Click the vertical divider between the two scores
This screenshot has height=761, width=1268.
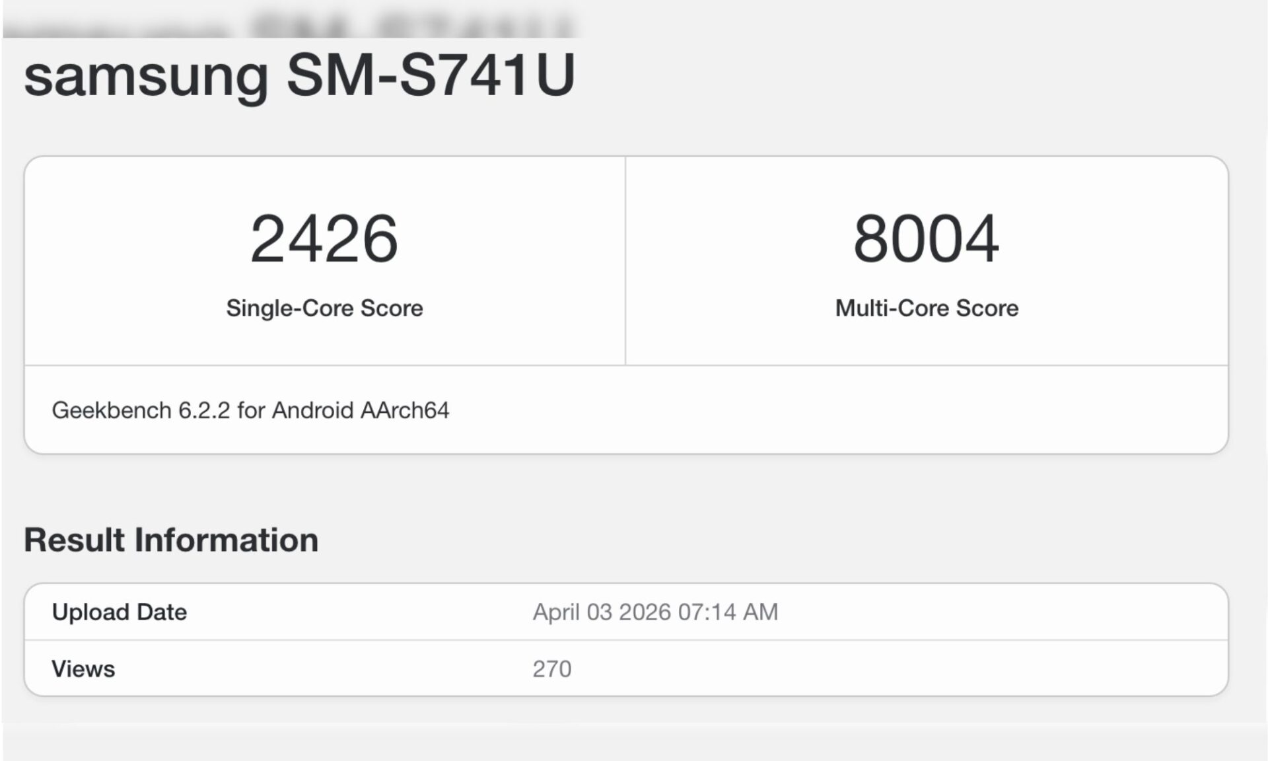point(625,260)
